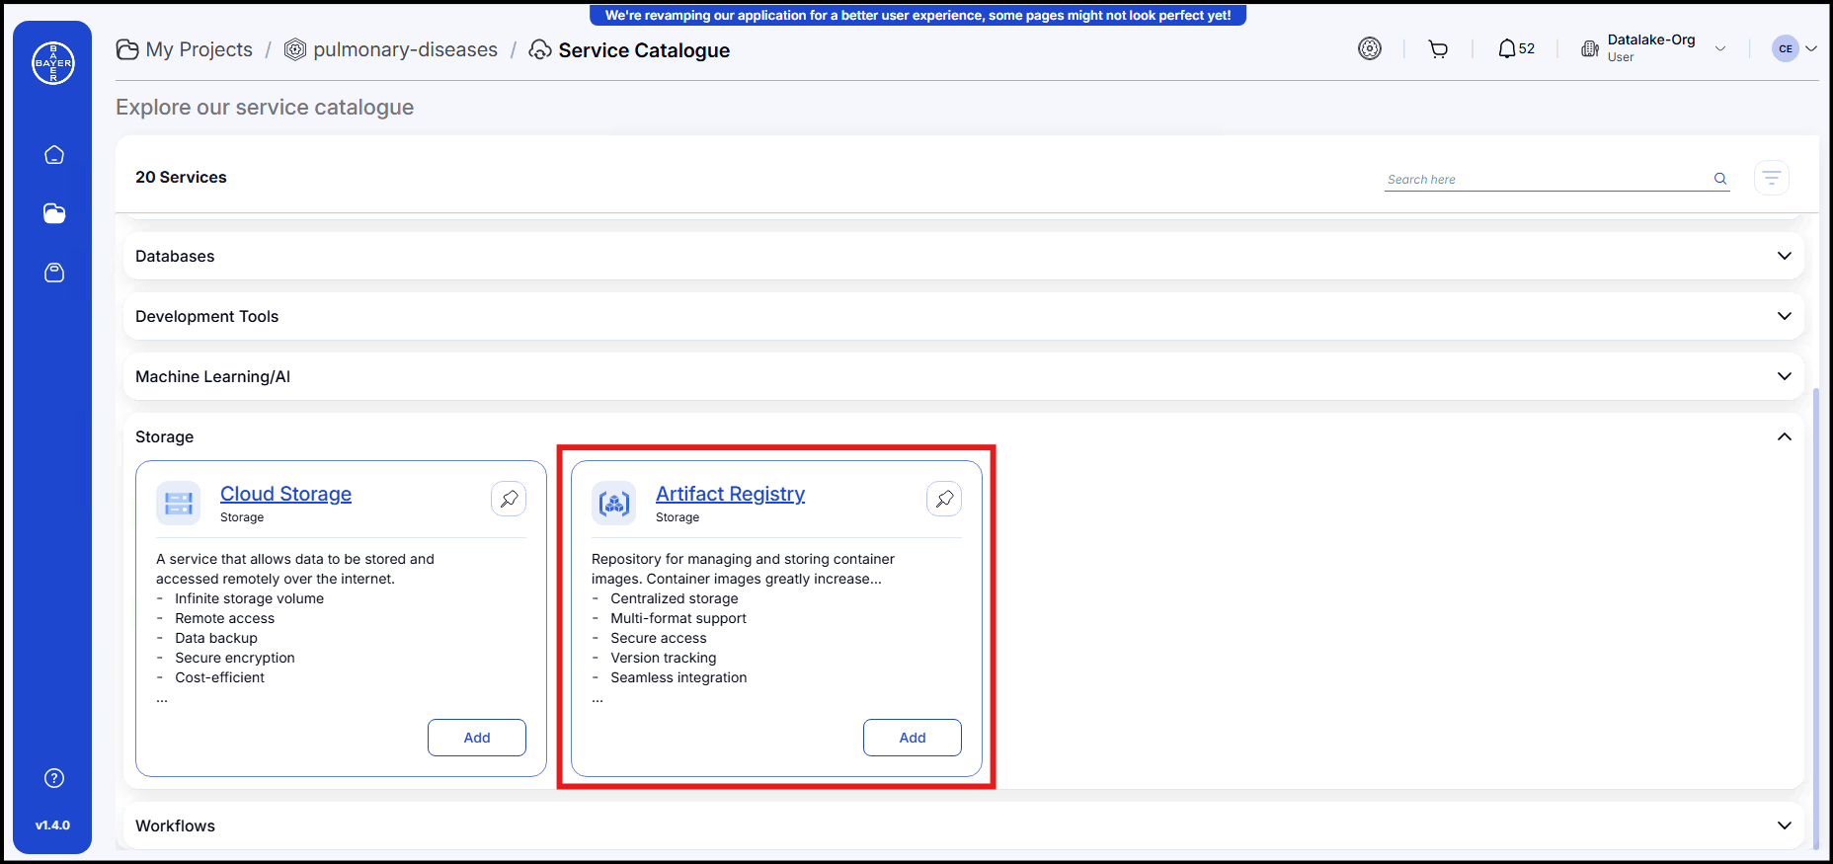Open the Cloud Storage link
1833x864 pixels.
click(285, 494)
